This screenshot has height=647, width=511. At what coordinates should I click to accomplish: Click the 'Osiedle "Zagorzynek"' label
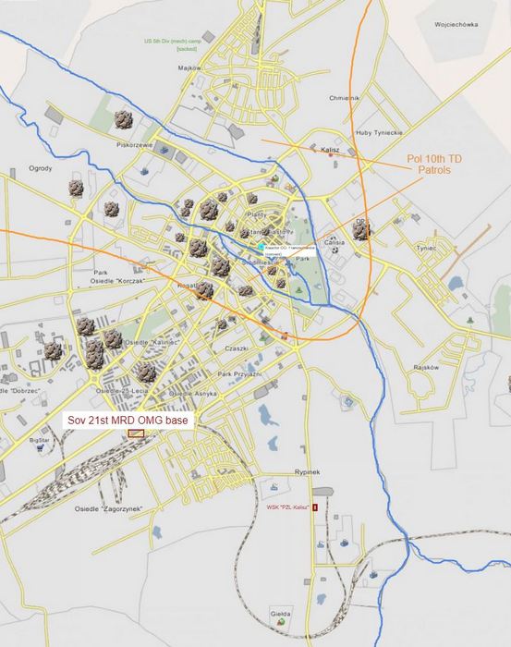pyautogui.click(x=108, y=508)
